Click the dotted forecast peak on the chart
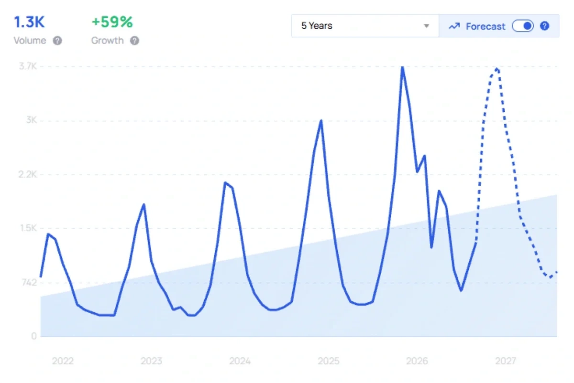Image resolution: width=574 pixels, height=383 pixels. coord(497,69)
